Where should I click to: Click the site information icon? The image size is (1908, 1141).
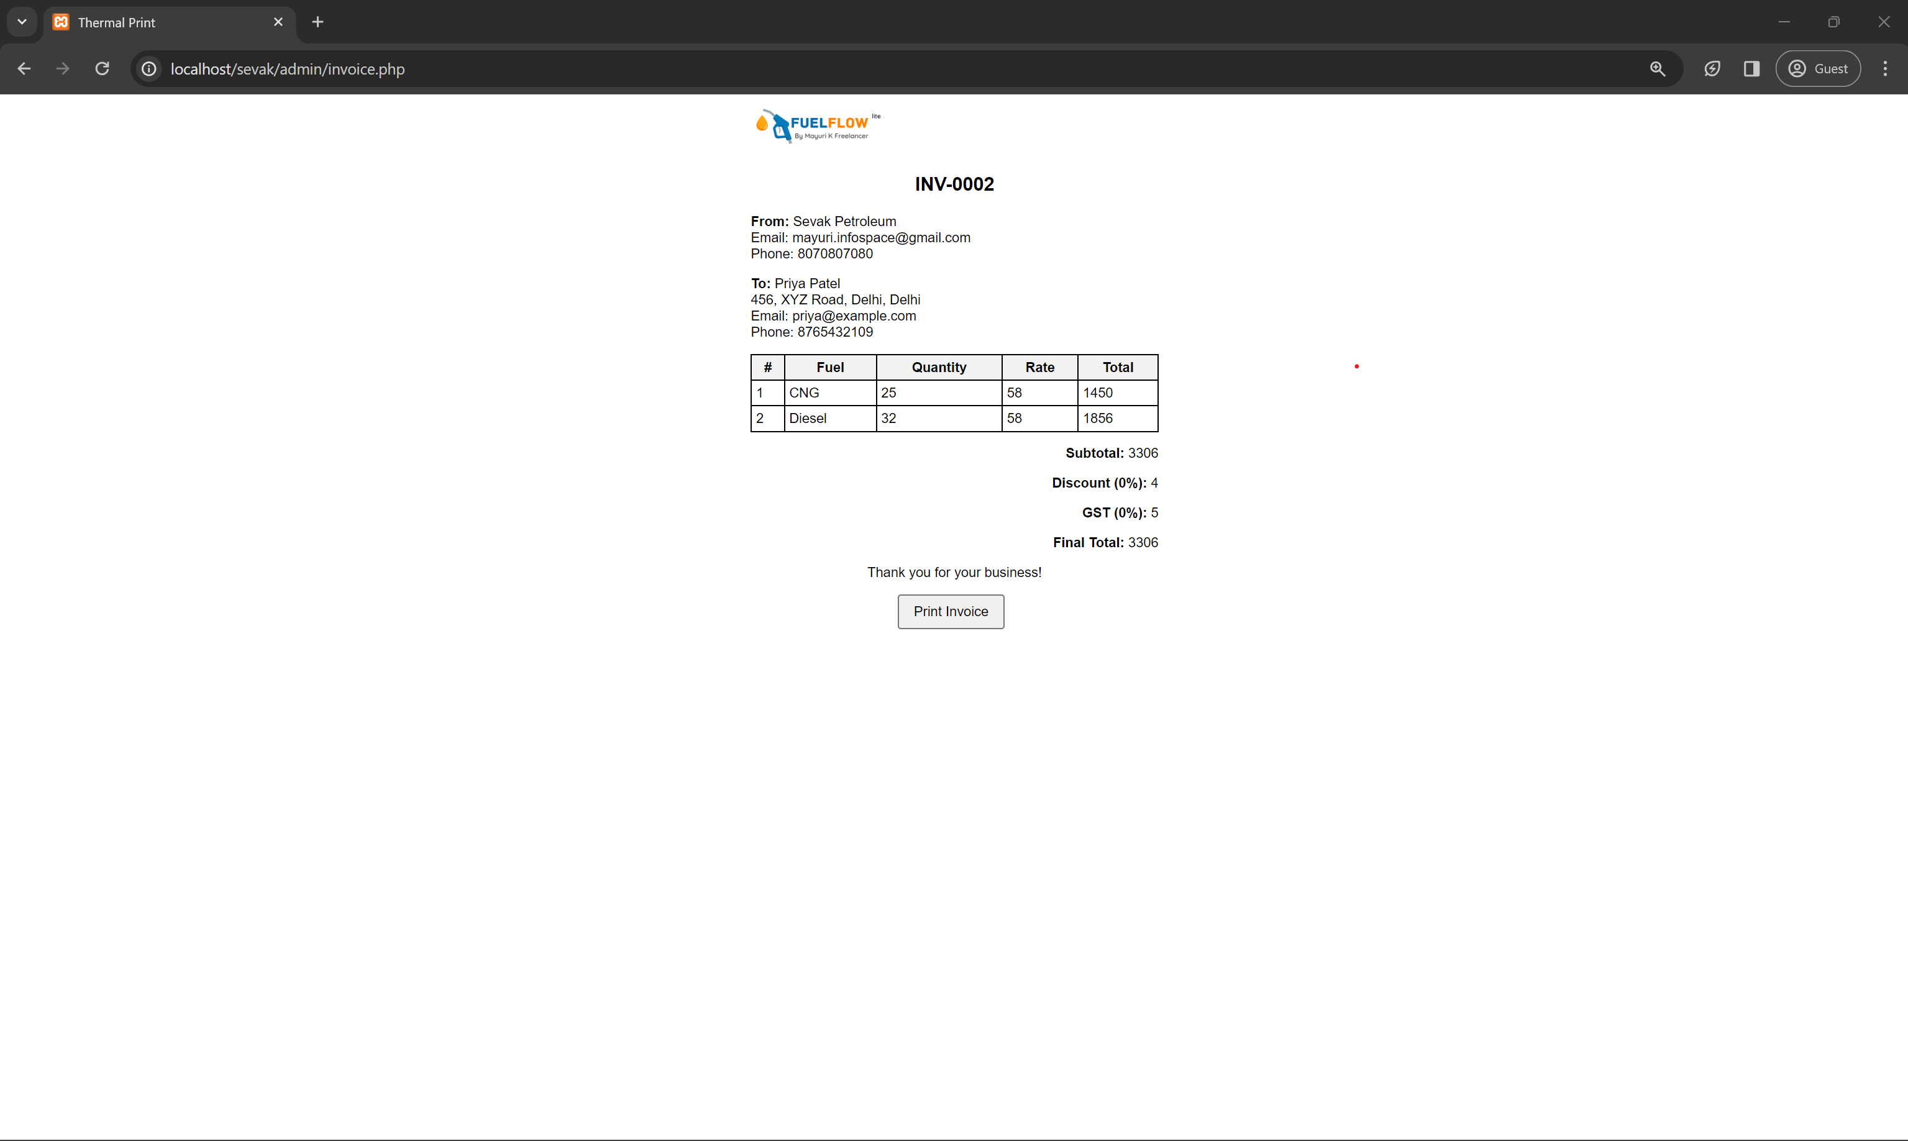click(149, 69)
